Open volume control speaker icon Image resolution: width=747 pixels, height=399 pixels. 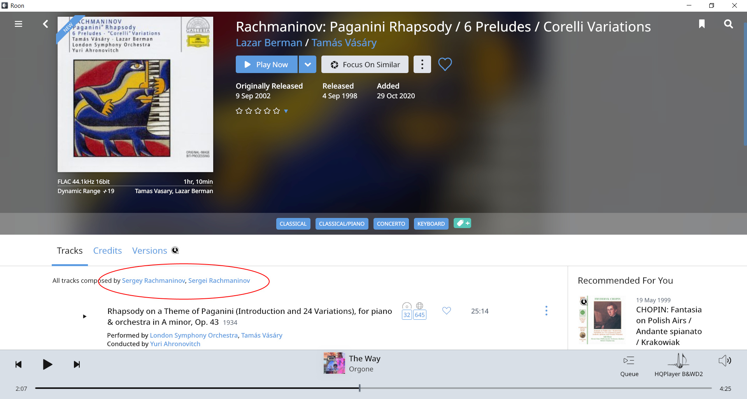[x=724, y=361]
